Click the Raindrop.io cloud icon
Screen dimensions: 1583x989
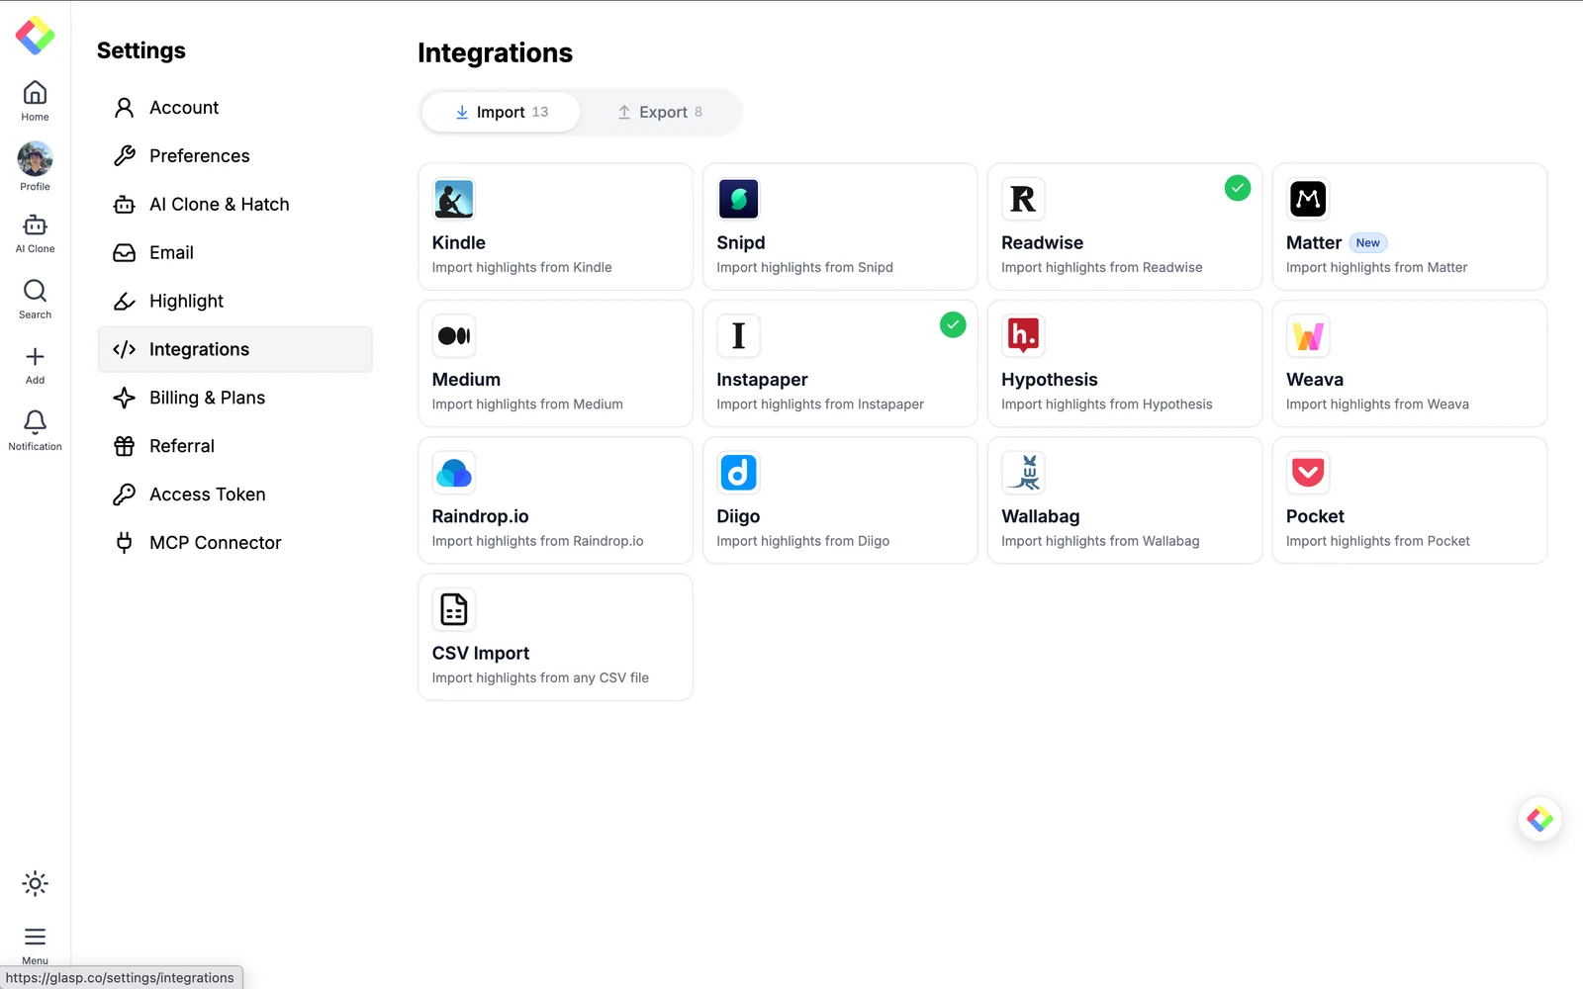tap(454, 473)
